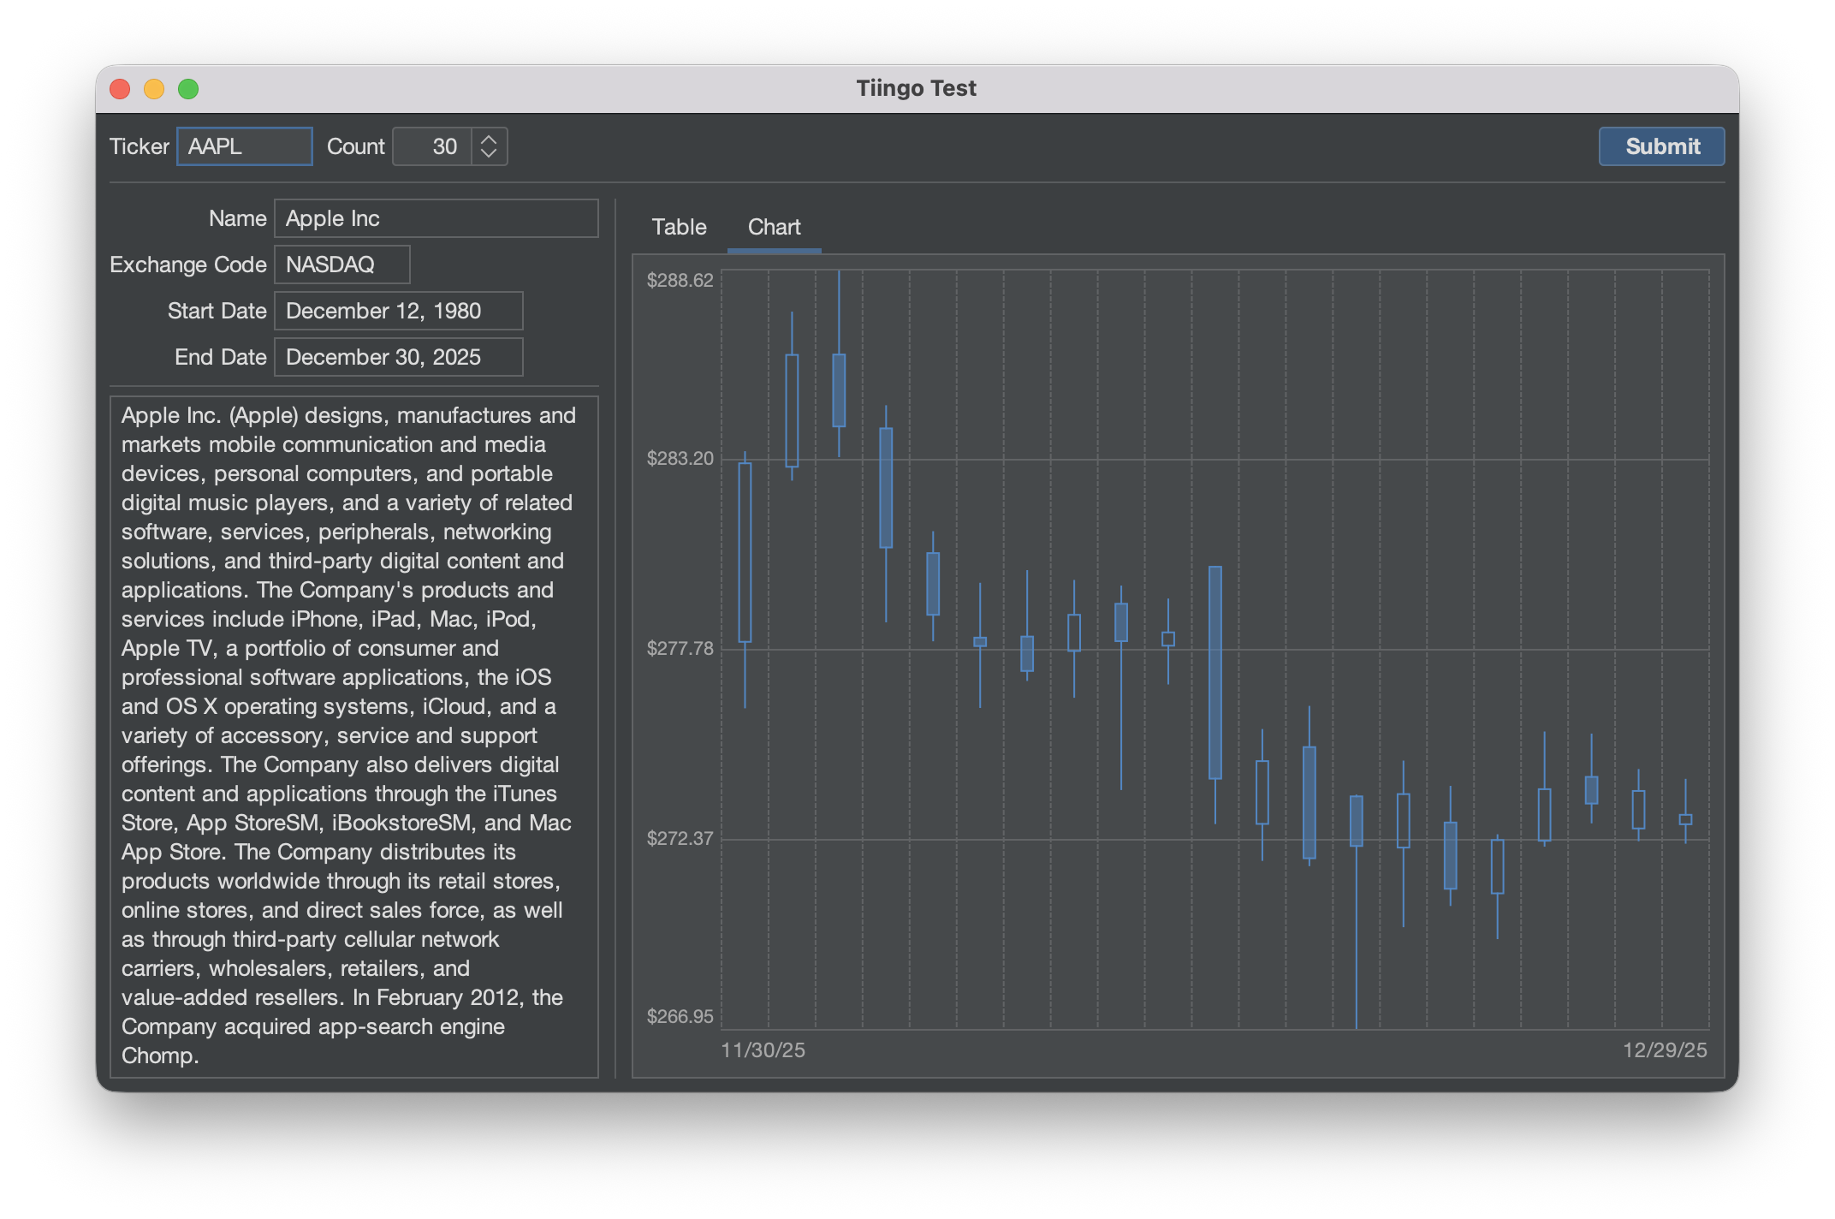This screenshot has height=1219, width=1835.
Task: Click the Ticker label
Action: pos(139,146)
